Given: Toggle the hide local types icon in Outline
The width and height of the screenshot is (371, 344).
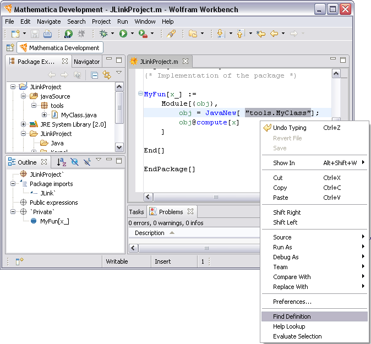Looking at the screenshot, I should tap(87, 162).
